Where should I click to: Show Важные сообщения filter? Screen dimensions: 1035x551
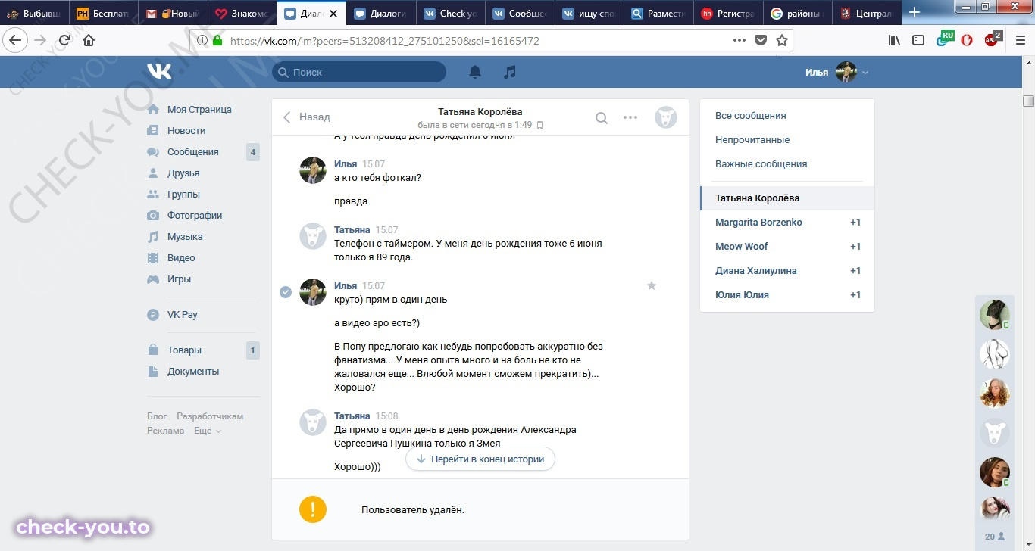tap(787, 164)
